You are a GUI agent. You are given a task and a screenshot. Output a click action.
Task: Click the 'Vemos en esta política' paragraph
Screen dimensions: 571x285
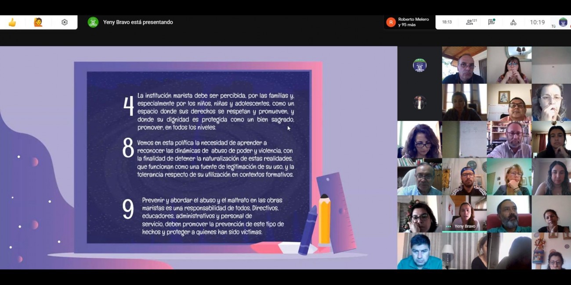216,159
